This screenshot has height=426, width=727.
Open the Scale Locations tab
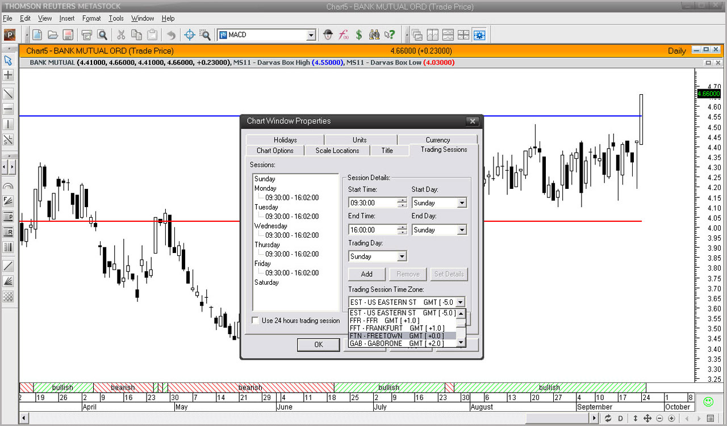(337, 151)
